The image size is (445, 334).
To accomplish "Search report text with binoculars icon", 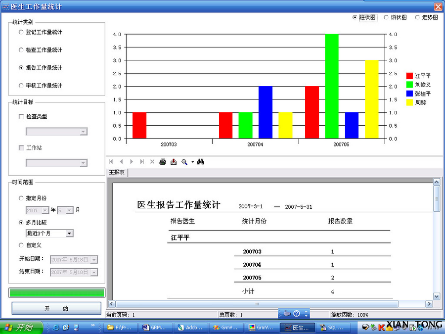I will coord(200,162).
